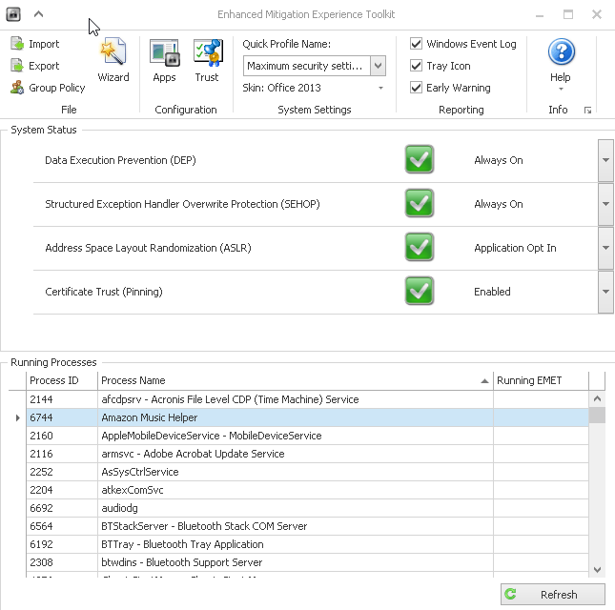
Task: Open the Apps configuration window
Action: point(164,60)
